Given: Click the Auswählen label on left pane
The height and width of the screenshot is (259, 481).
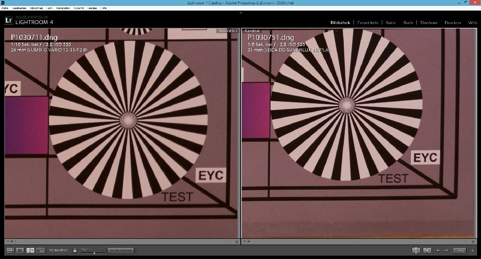Looking at the screenshot, I should coord(228,31).
